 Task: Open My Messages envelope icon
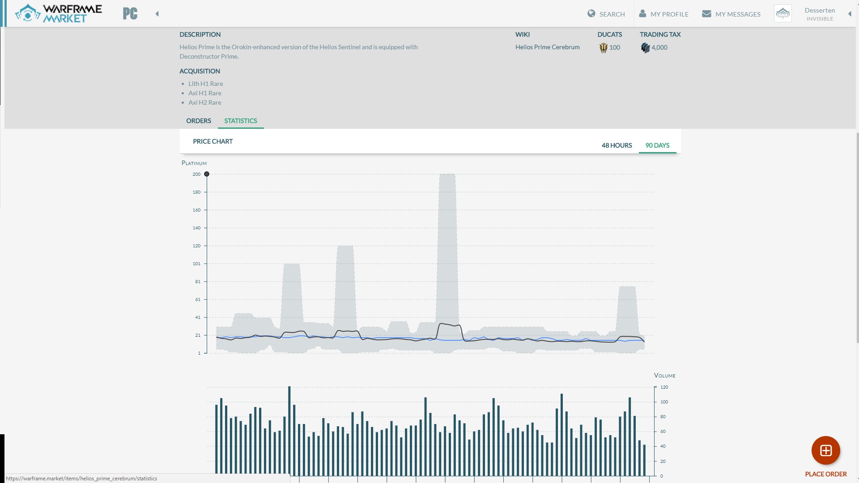tap(706, 14)
